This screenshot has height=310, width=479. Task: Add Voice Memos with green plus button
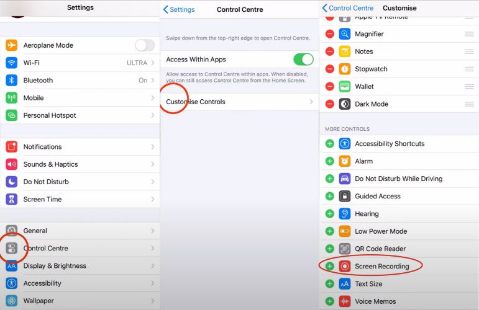pyautogui.click(x=330, y=301)
